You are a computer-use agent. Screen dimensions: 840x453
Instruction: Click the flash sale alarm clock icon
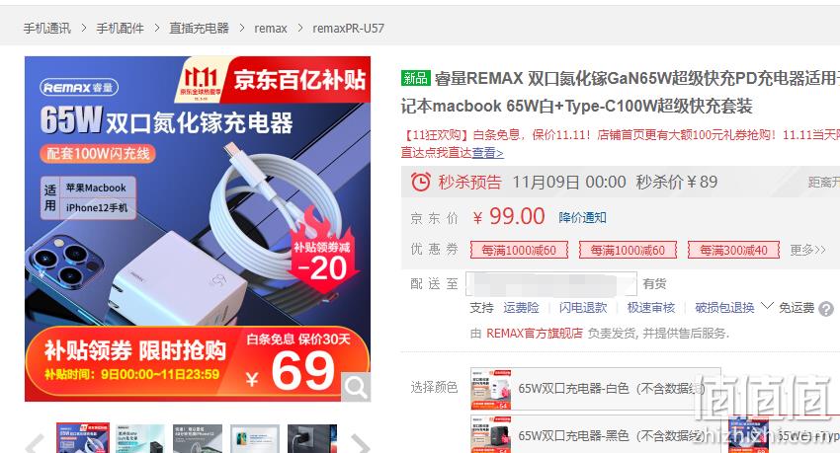coord(421,182)
